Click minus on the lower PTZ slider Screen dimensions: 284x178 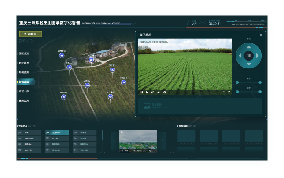point(237,92)
